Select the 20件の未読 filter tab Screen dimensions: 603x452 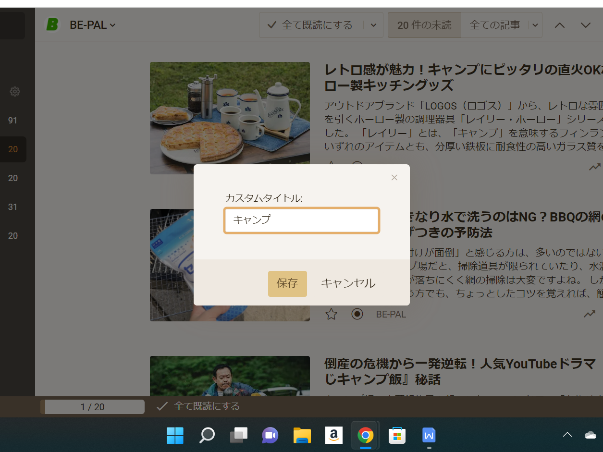pos(424,25)
